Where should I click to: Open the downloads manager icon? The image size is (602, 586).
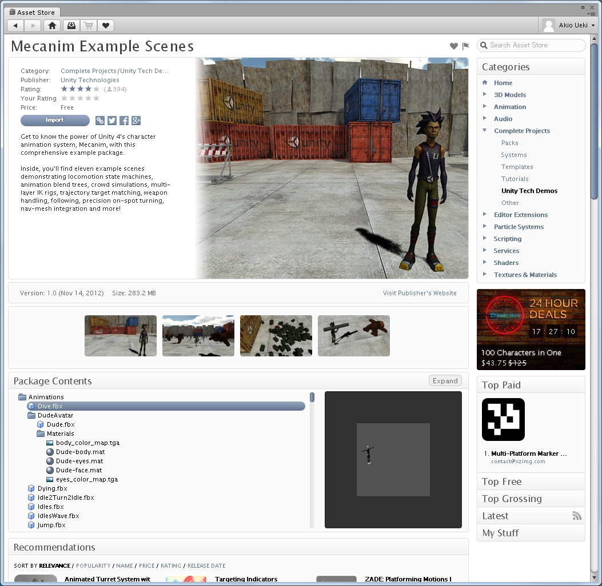tap(71, 26)
